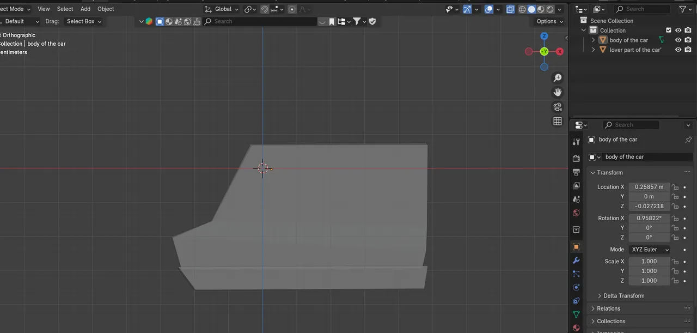Screen dimensions: 697x333
Task: Select solid viewport shading
Action: click(x=531, y=9)
